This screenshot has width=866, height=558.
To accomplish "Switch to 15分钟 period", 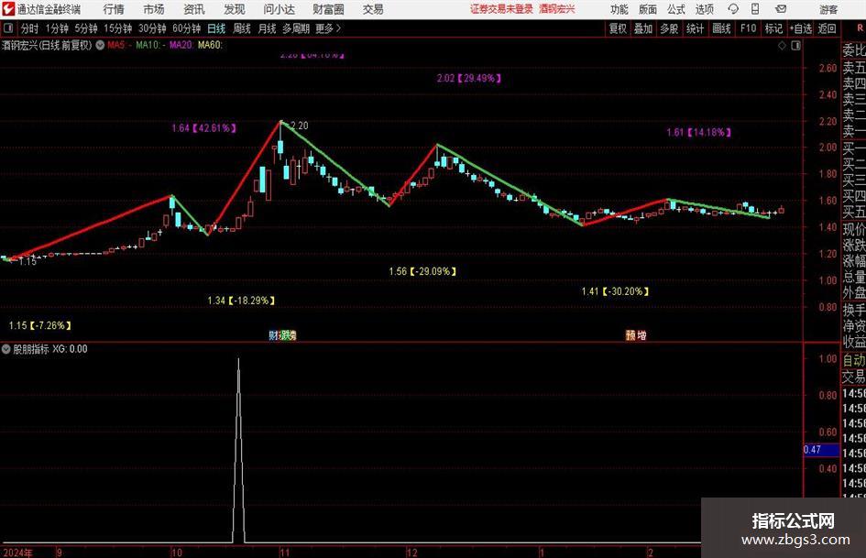I will coord(118,28).
